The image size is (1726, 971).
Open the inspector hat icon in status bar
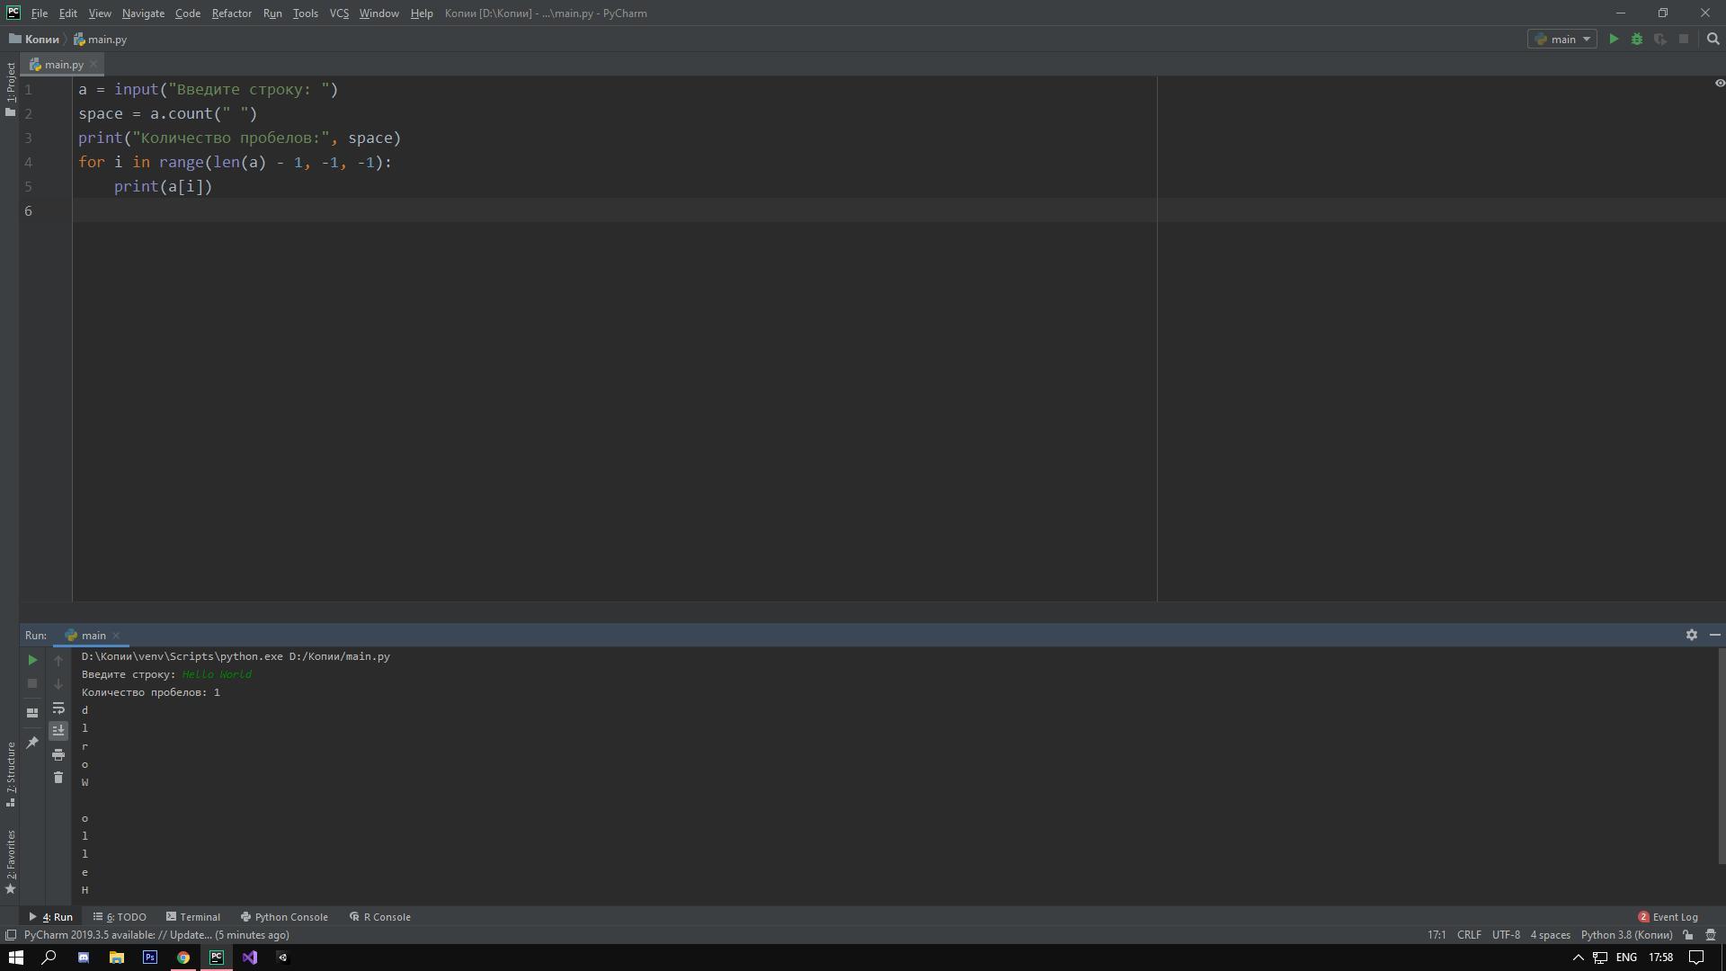(x=1711, y=935)
